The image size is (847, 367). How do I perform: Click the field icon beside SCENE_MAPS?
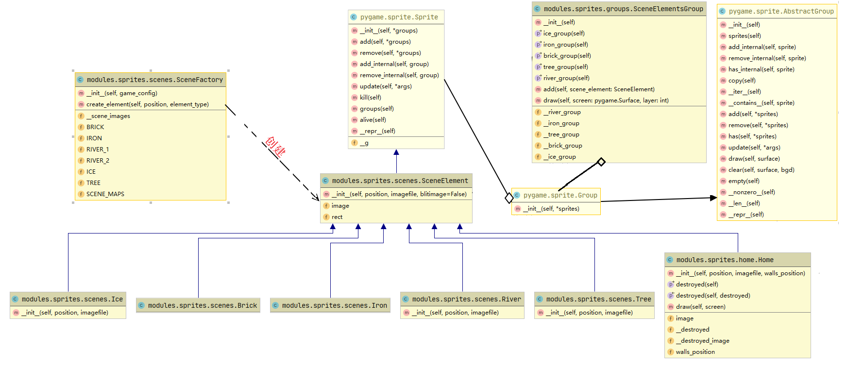point(81,194)
